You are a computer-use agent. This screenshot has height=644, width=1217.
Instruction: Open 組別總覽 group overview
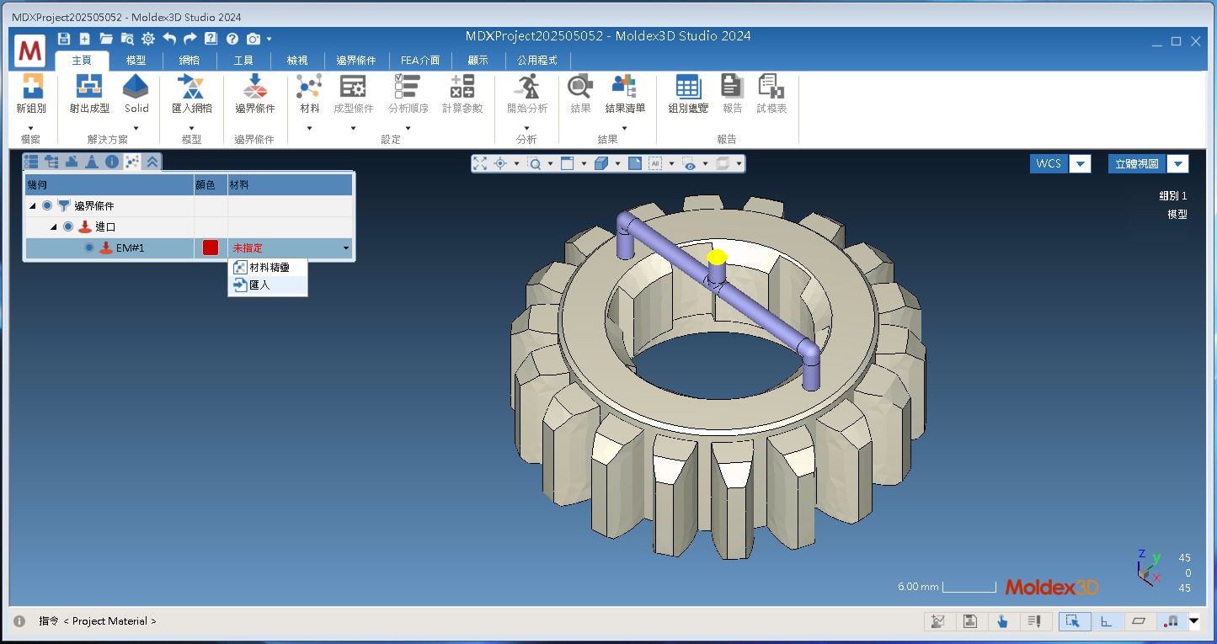[x=688, y=93]
